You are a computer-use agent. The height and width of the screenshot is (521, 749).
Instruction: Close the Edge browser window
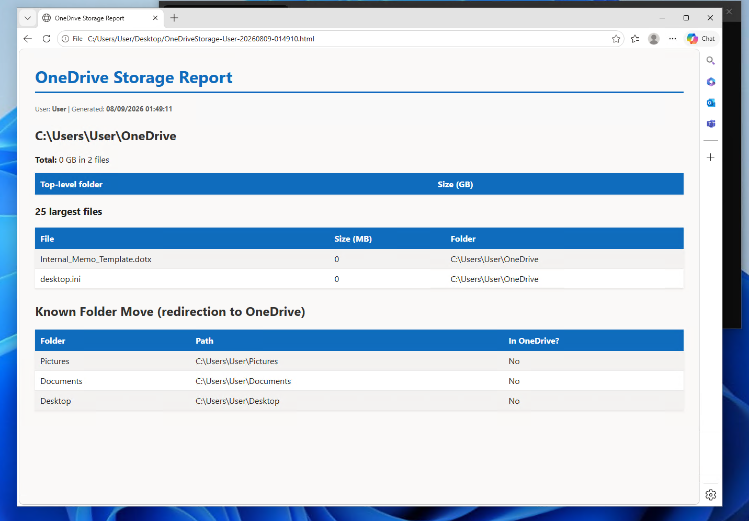pyautogui.click(x=710, y=18)
